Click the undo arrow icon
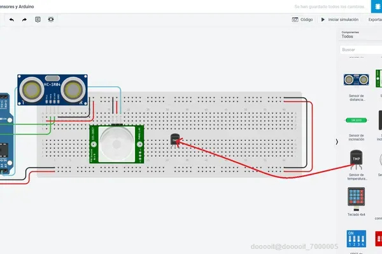The height and width of the screenshot is (254, 382). (11, 20)
